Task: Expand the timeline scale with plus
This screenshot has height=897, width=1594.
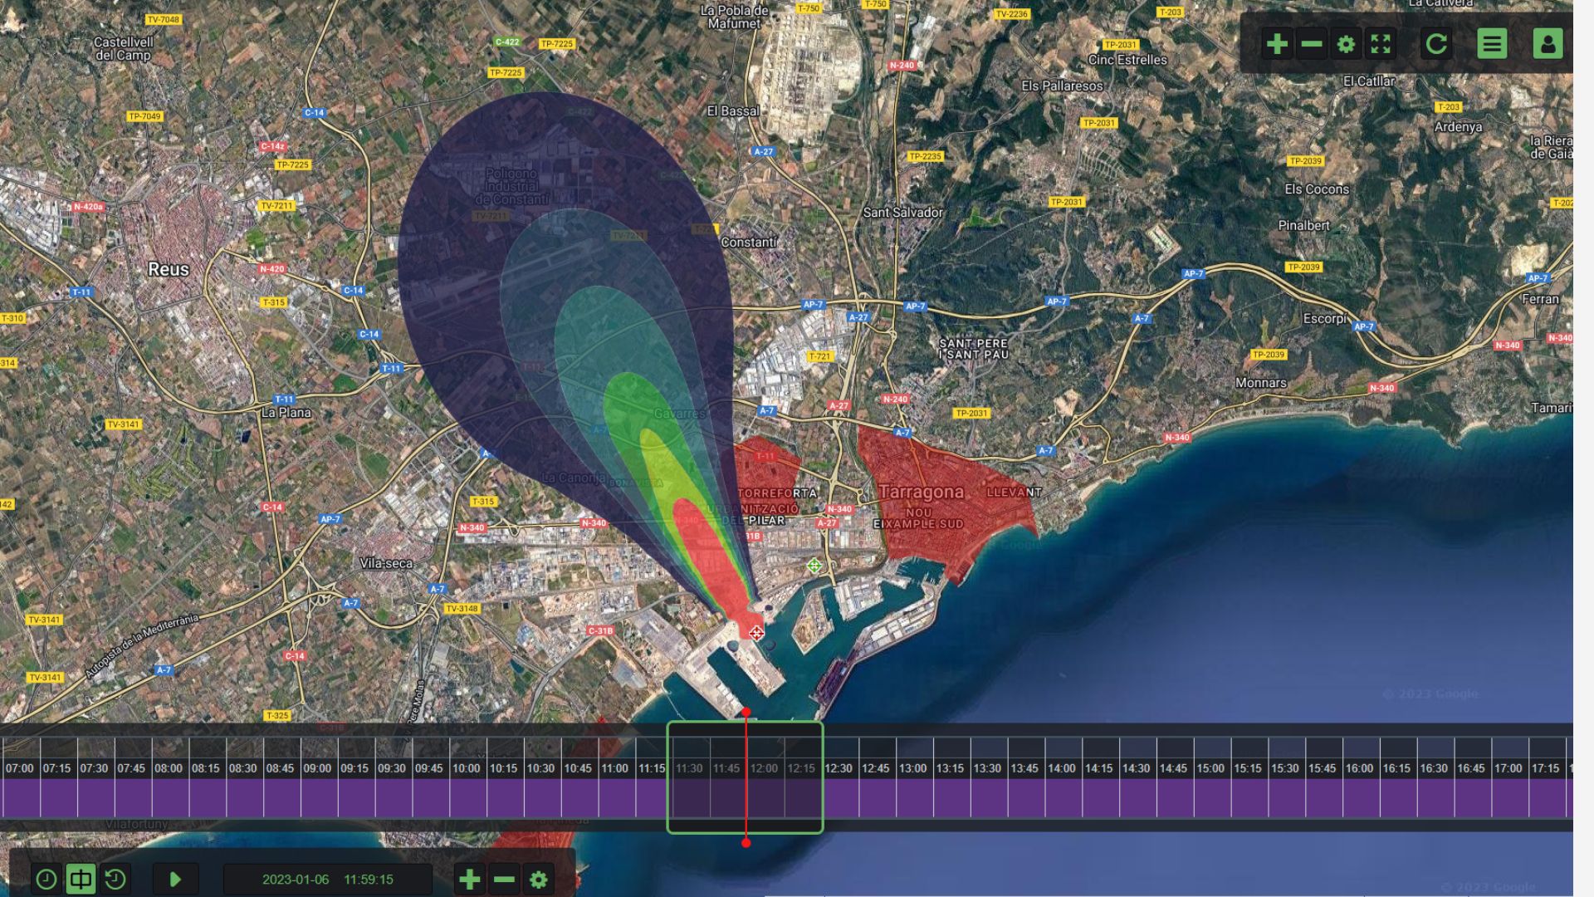Action: [x=469, y=879]
